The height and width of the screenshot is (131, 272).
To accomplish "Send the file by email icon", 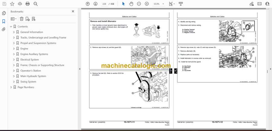I will point(260,4).
